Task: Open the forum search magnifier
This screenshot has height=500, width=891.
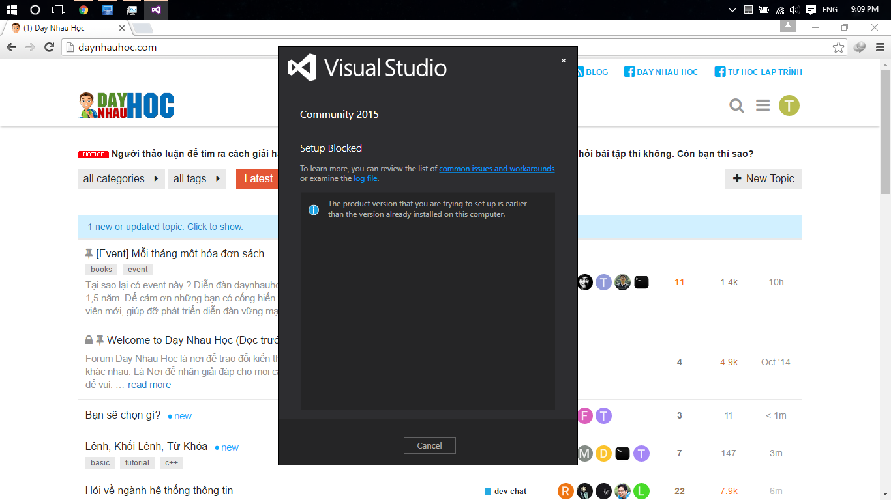Action: point(736,105)
